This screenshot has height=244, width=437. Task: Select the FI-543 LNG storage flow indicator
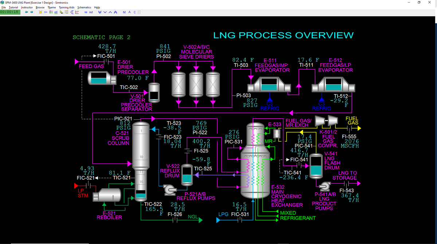pyautogui.click(x=347, y=190)
